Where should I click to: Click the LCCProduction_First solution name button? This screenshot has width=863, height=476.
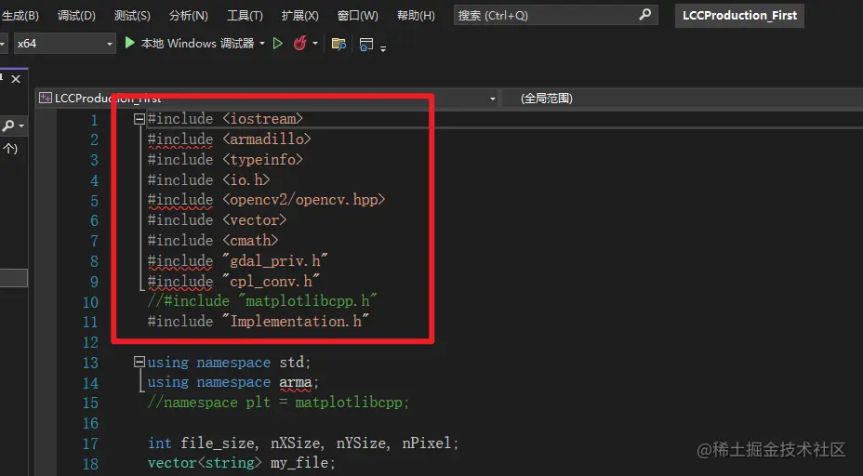(739, 16)
